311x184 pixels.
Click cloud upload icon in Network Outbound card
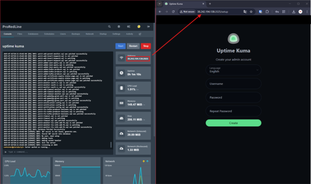pyautogui.click(x=121, y=148)
